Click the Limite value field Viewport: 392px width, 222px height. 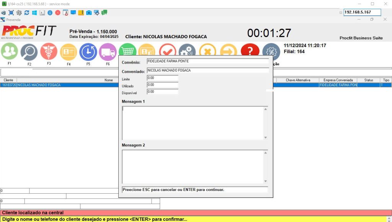[162, 78]
